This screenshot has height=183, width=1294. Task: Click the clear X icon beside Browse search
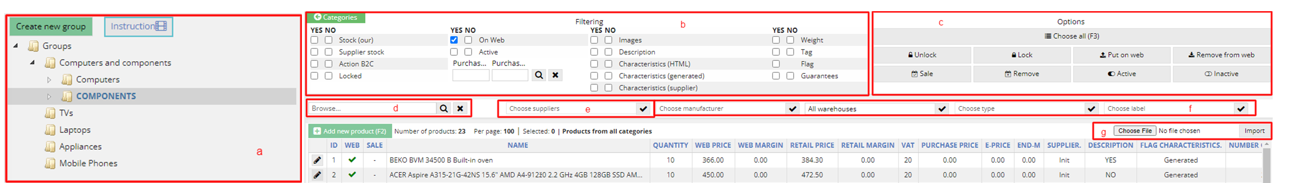(460, 109)
